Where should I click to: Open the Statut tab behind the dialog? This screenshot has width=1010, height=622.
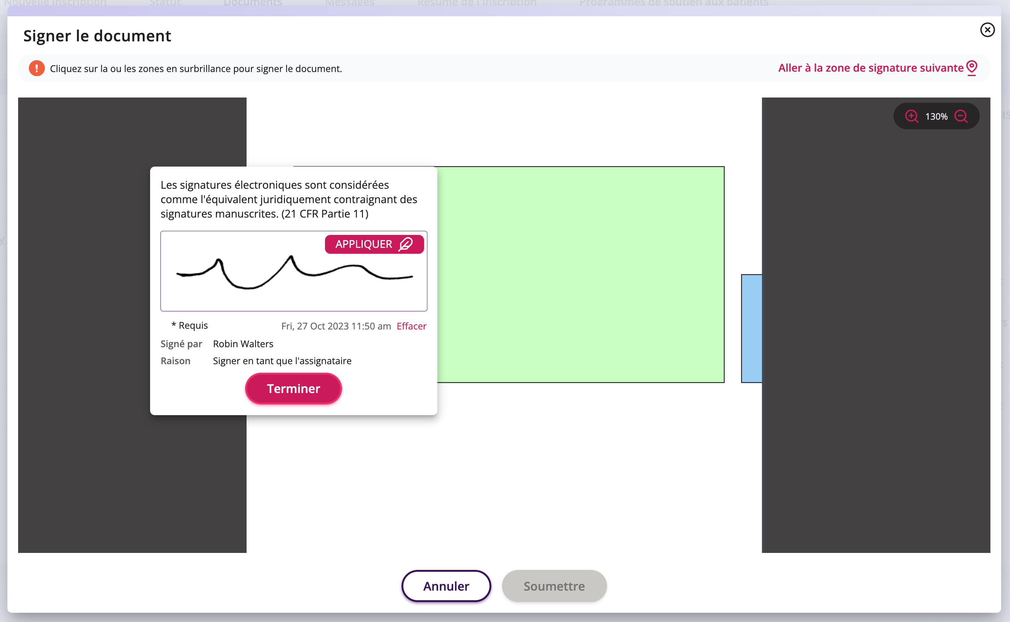coord(165,3)
